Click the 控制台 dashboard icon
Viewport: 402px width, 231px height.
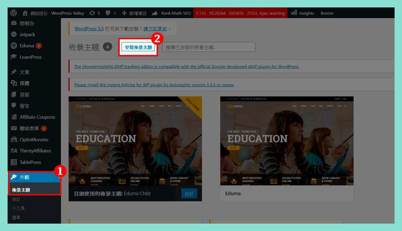[x=14, y=23]
